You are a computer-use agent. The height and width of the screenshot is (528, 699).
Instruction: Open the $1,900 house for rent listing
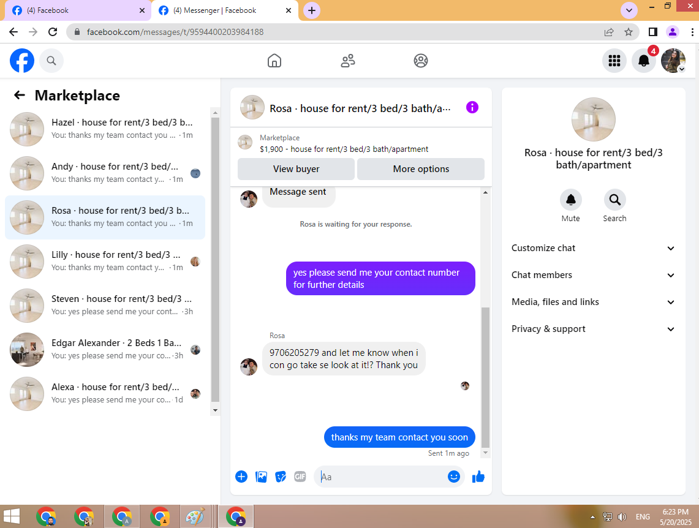click(x=344, y=149)
